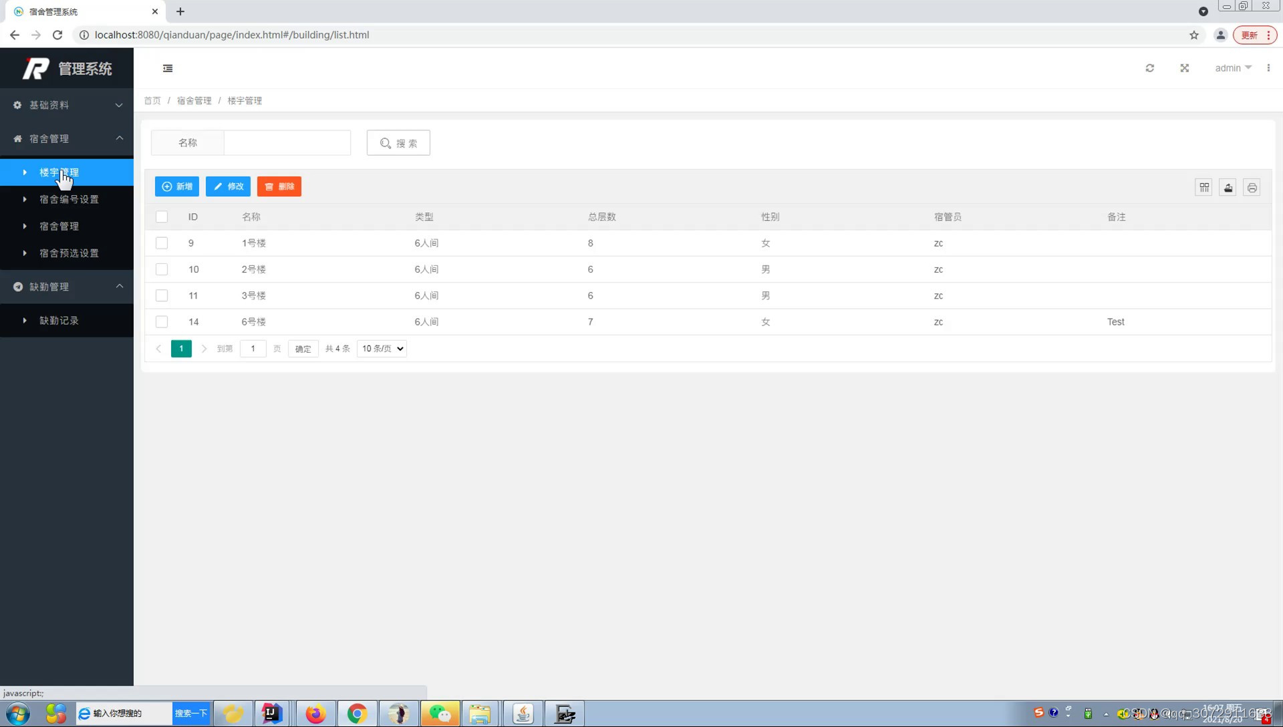
Task: Focus the go-to page number input
Action: (x=253, y=349)
